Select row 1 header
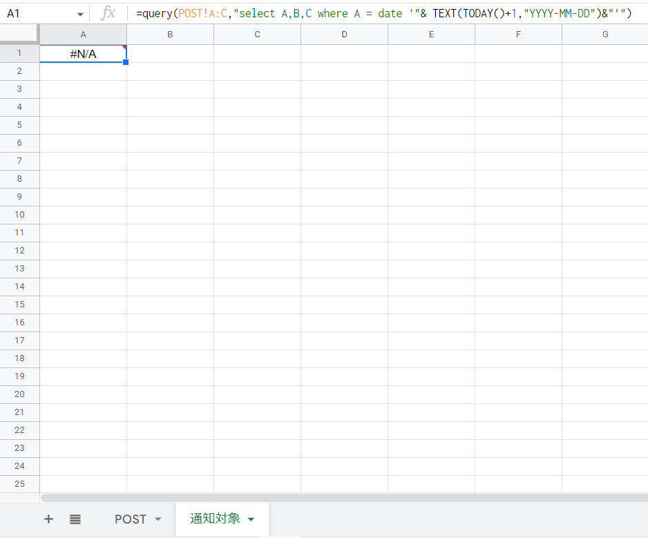648x538 pixels. point(19,53)
